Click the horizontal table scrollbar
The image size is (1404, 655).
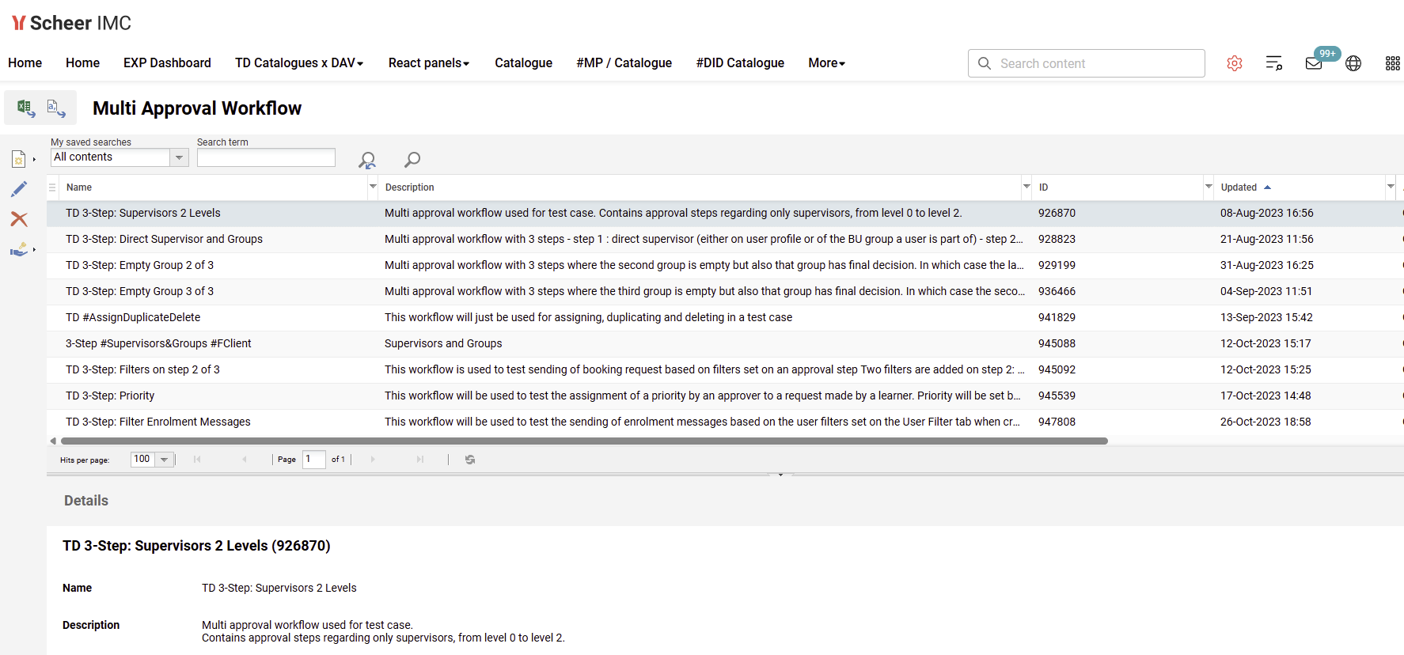point(584,441)
